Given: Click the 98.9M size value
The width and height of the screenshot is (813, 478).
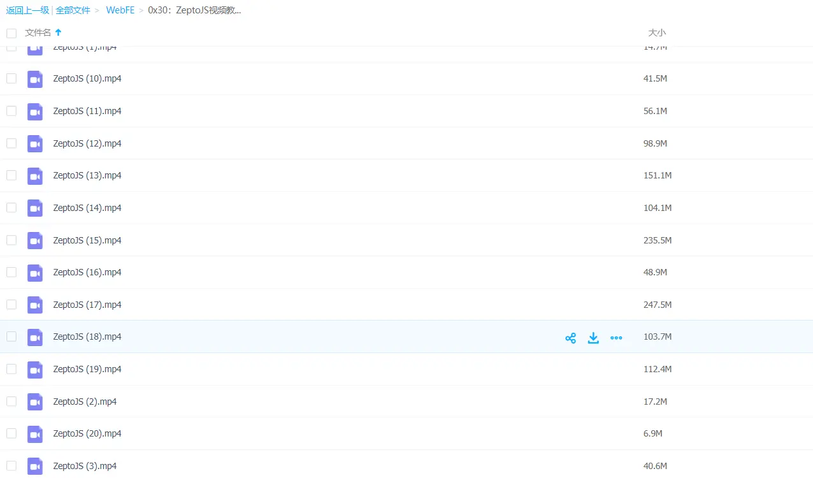Looking at the screenshot, I should pyautogui.click(x=655, y=143).
